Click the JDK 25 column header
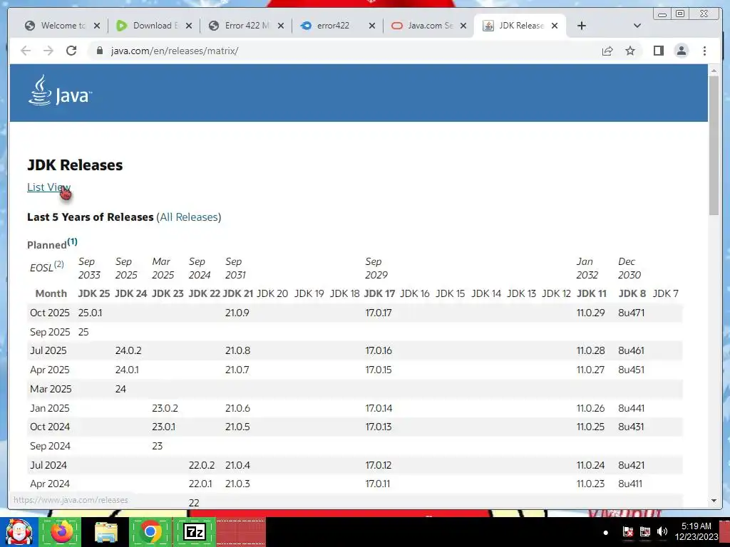This screenshot has width=730, height=547. (93, 294)
